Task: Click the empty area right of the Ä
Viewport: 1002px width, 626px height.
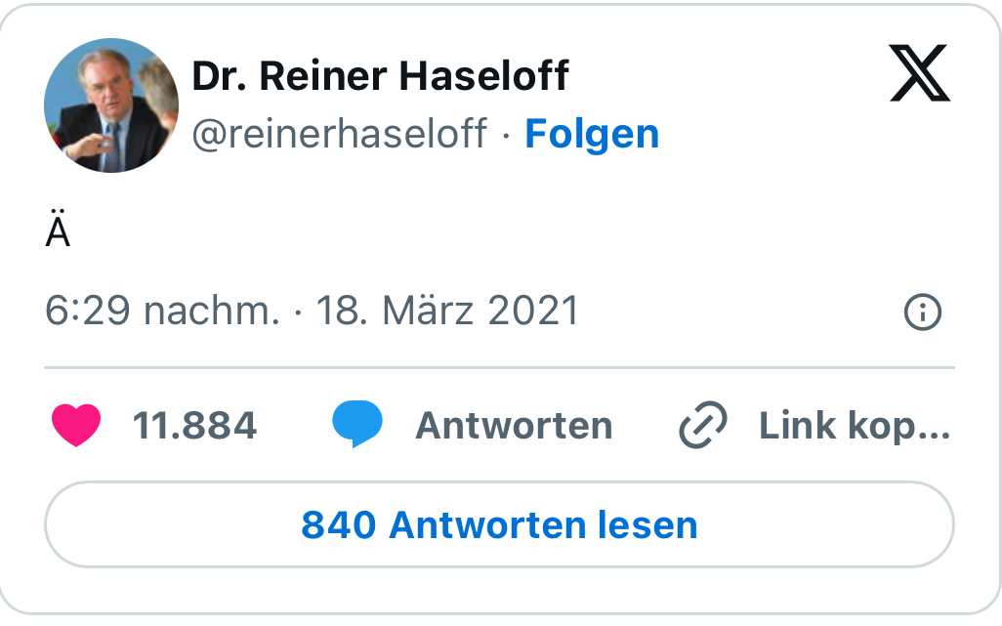Action: click(x=488, y=232)
